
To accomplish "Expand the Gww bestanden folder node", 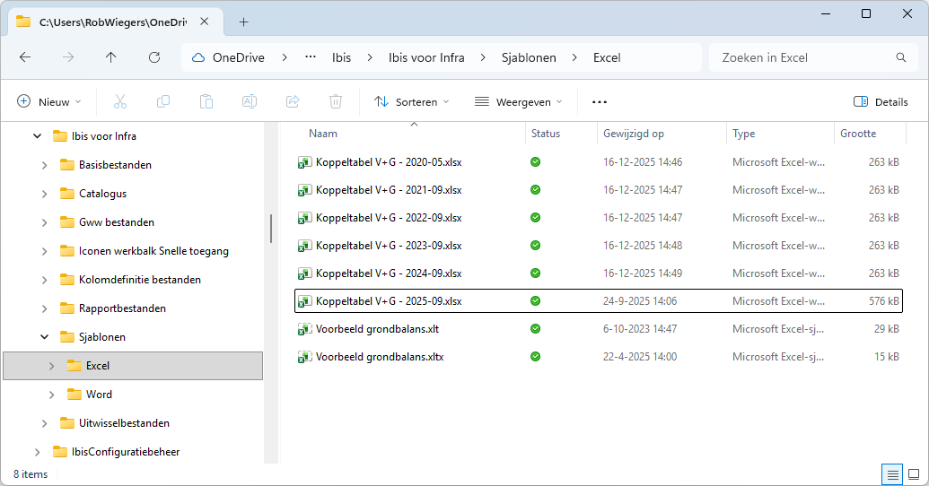I will [x=45, y=222].
